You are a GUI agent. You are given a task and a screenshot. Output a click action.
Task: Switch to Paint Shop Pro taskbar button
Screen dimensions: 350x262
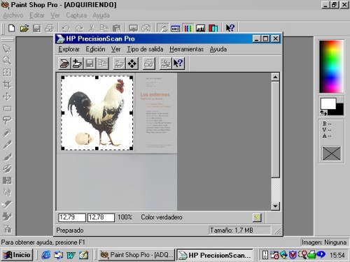point(137,255)
